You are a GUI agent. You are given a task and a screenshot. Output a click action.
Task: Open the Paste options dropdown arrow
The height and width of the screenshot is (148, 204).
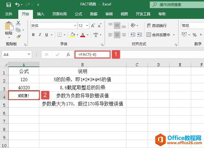(x=9, y=38)
